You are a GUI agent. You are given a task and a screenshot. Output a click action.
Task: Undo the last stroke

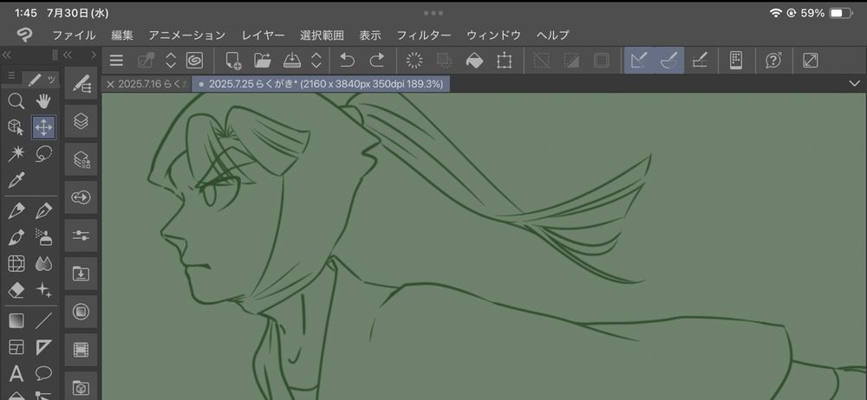tap(347, 61)
